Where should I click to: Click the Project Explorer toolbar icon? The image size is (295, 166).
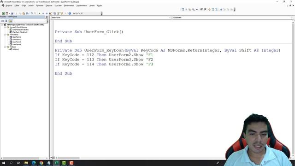(x=54, y=13)
